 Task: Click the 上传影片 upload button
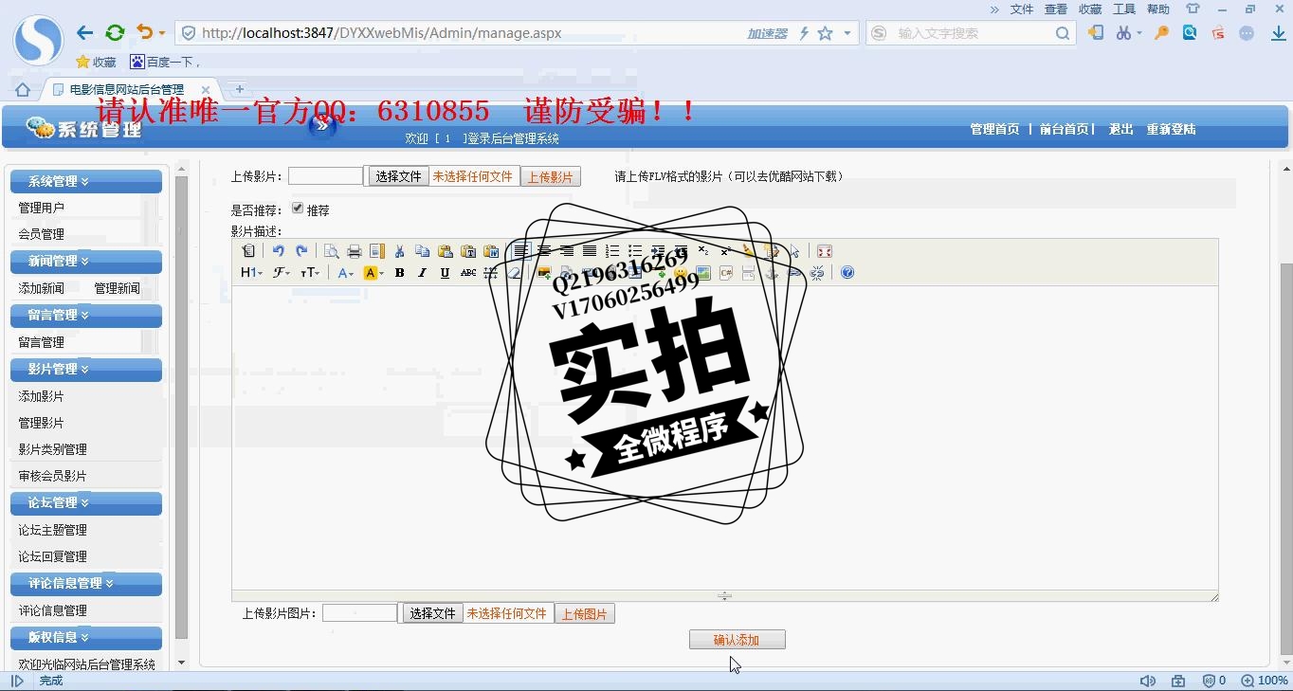(550, 177)
